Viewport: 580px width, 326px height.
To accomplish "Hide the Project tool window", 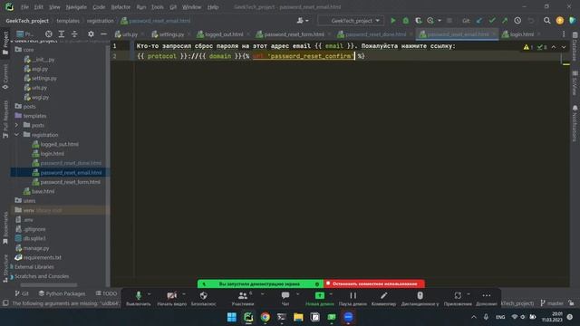I will (x=103, y=34).
